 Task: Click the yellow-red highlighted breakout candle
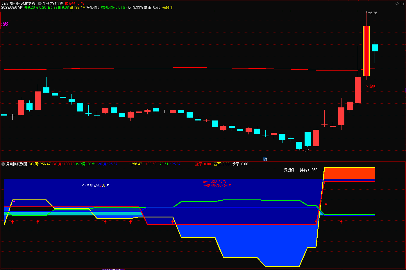[366, 51]
